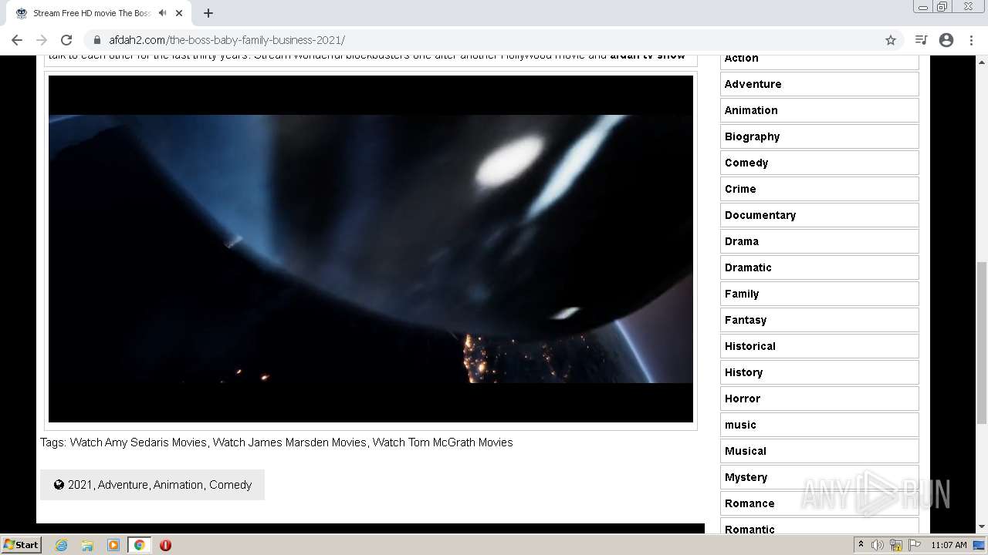Open the music genre category
The width and height of the screenshot is (988, 555).
819,425
